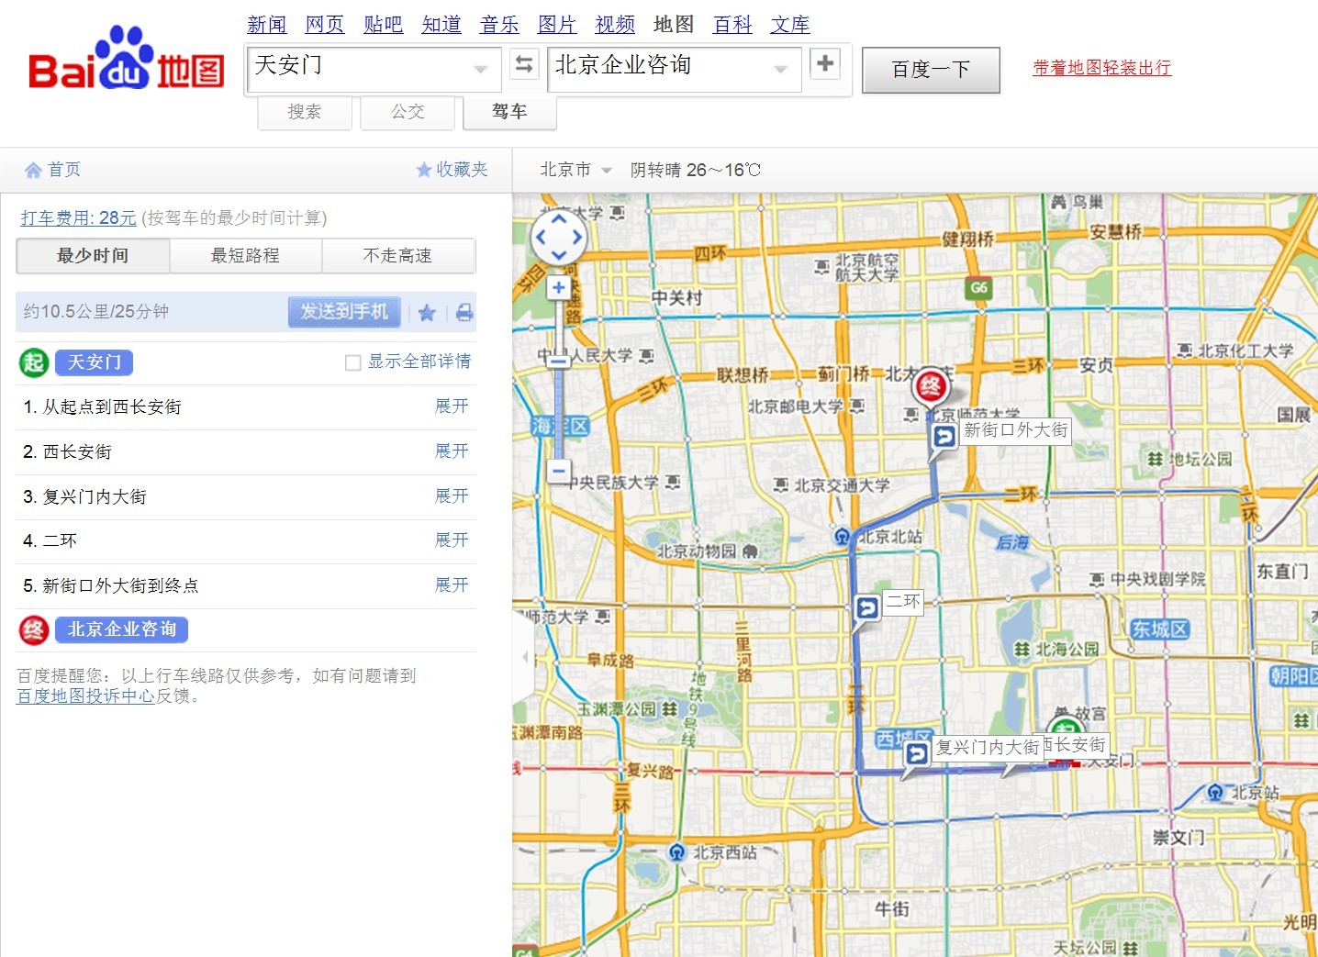Click turn marker next to 二环 label
This screenshot has height=957, width=1318.
tap(866, 607)
